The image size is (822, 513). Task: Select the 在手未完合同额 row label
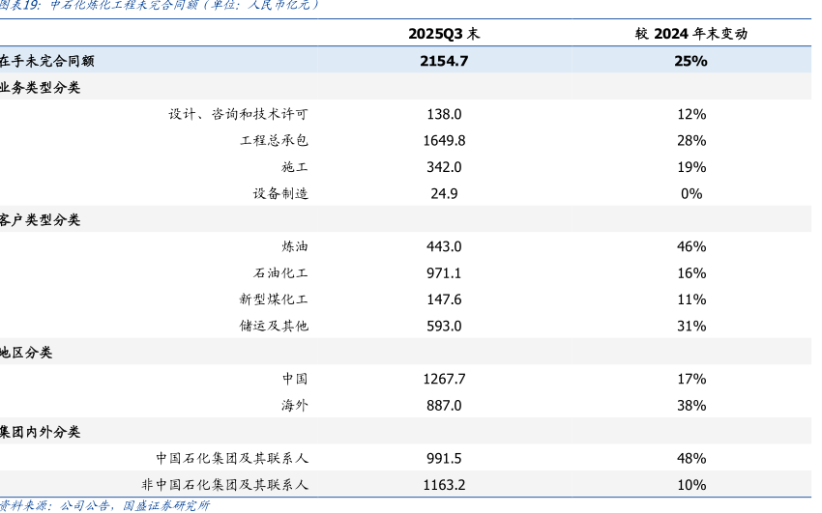click(x=47, y=61)
